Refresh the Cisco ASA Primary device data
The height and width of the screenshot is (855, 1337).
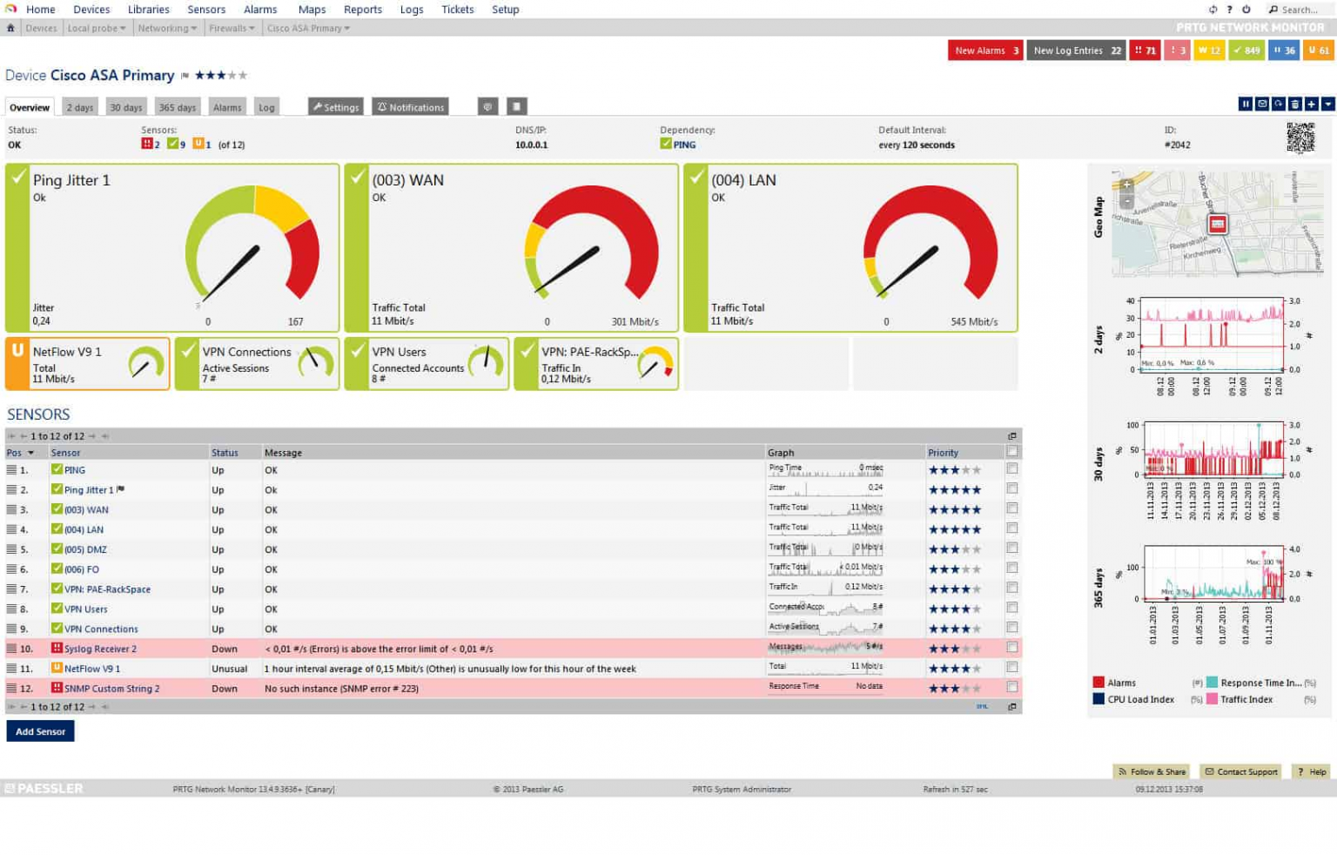1279,104
